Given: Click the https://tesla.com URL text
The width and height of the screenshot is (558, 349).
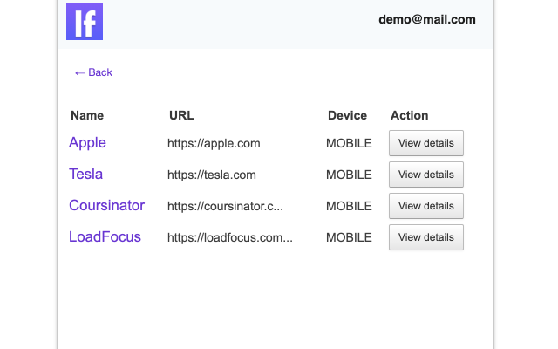Looking at the screenshot, I should click(x=212, y=174).
